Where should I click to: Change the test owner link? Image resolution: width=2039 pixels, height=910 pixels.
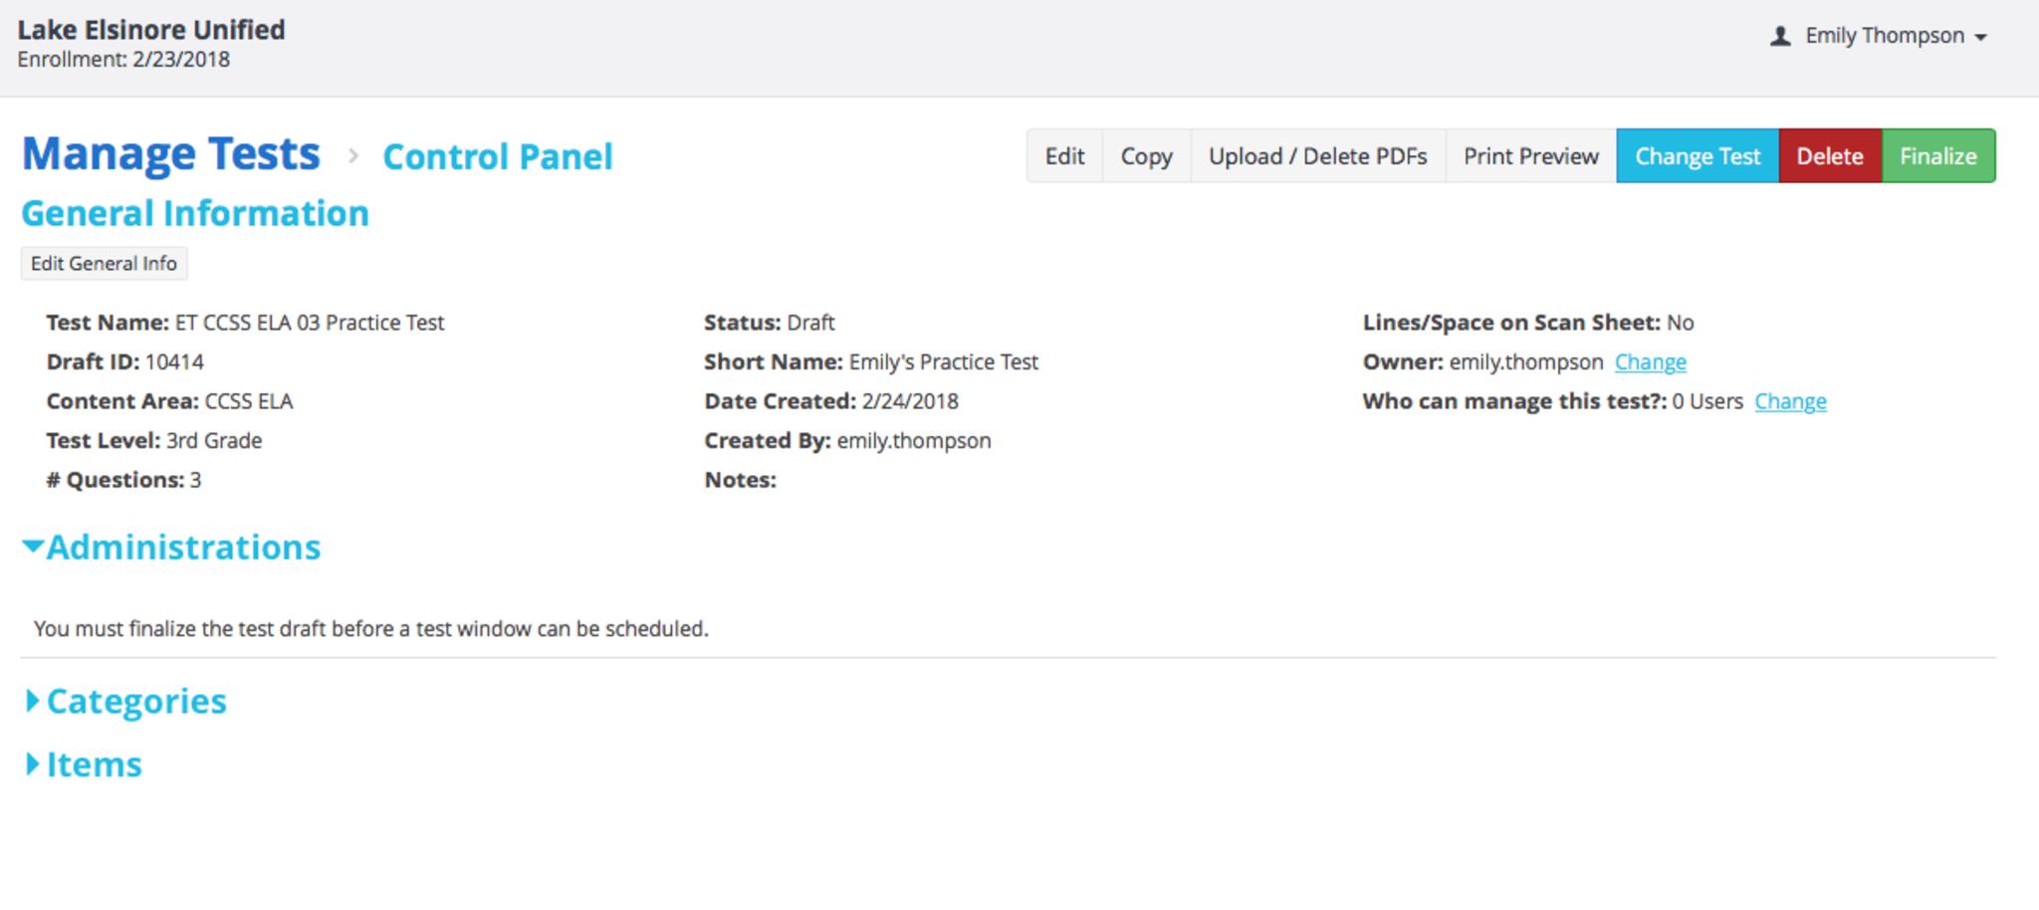tap(1650, 362)
